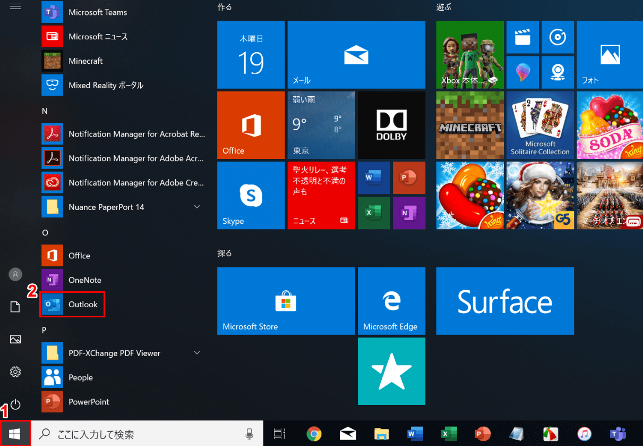Open the Paint 3D tile
Viewport: 643px width, 446px height.
click(x=522, y=72)
